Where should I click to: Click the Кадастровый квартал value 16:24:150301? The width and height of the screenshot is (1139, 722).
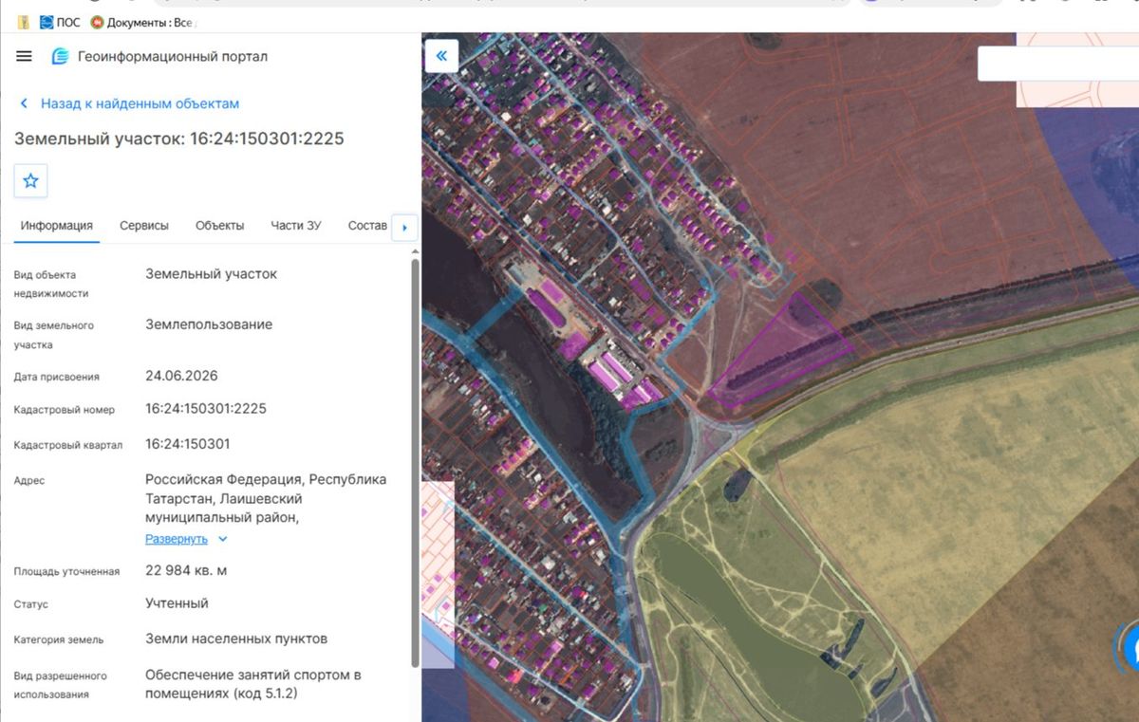pos(188,444)
